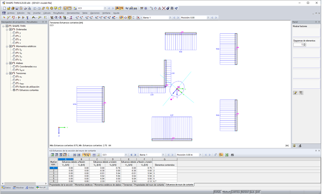Click the red X icon left of Barra: 1

138,18
